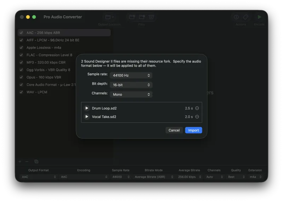Open more options for Drum Loop.sd2
This screenshot has width=283, height=202.
click(197, 108)
